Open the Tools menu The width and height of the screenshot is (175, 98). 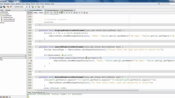[x=42, y=4]
